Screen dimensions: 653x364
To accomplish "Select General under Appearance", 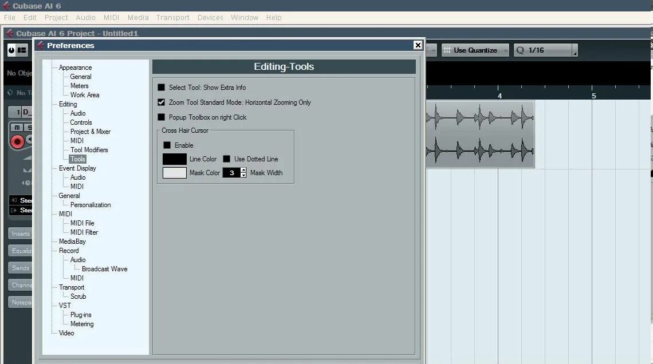I will [x=80, y=77].
